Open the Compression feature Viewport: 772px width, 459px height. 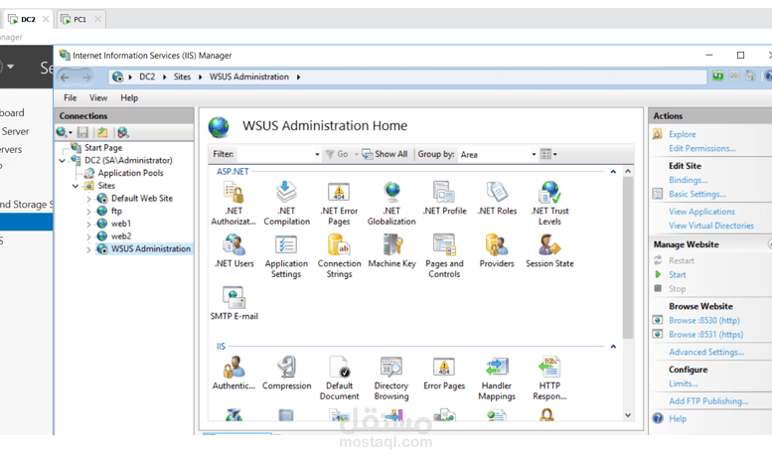pos(286,373)
